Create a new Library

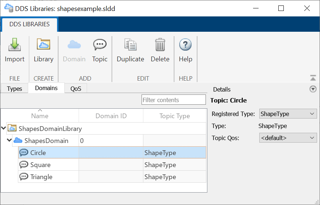[44, 45]
